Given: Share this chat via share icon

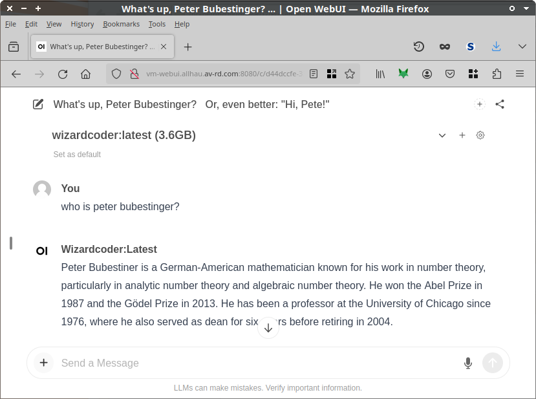Looking at the screenshot, I should 500,104.
